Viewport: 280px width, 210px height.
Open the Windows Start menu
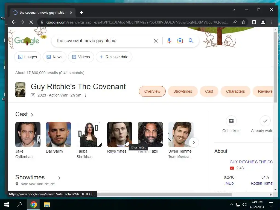click(7, 205)
